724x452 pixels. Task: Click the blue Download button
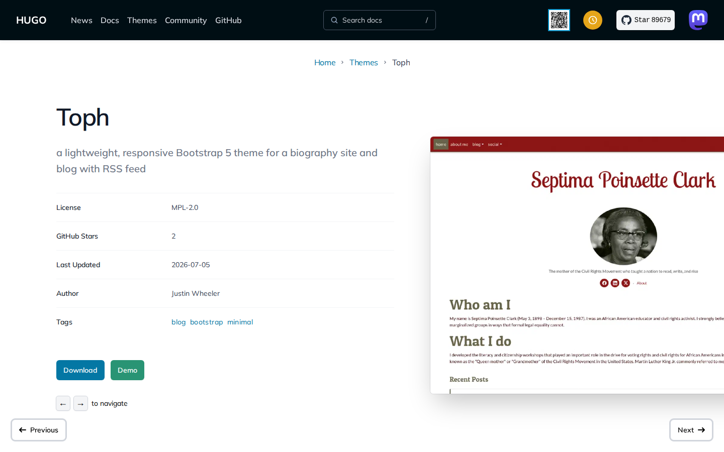click(x=80, y=370)
